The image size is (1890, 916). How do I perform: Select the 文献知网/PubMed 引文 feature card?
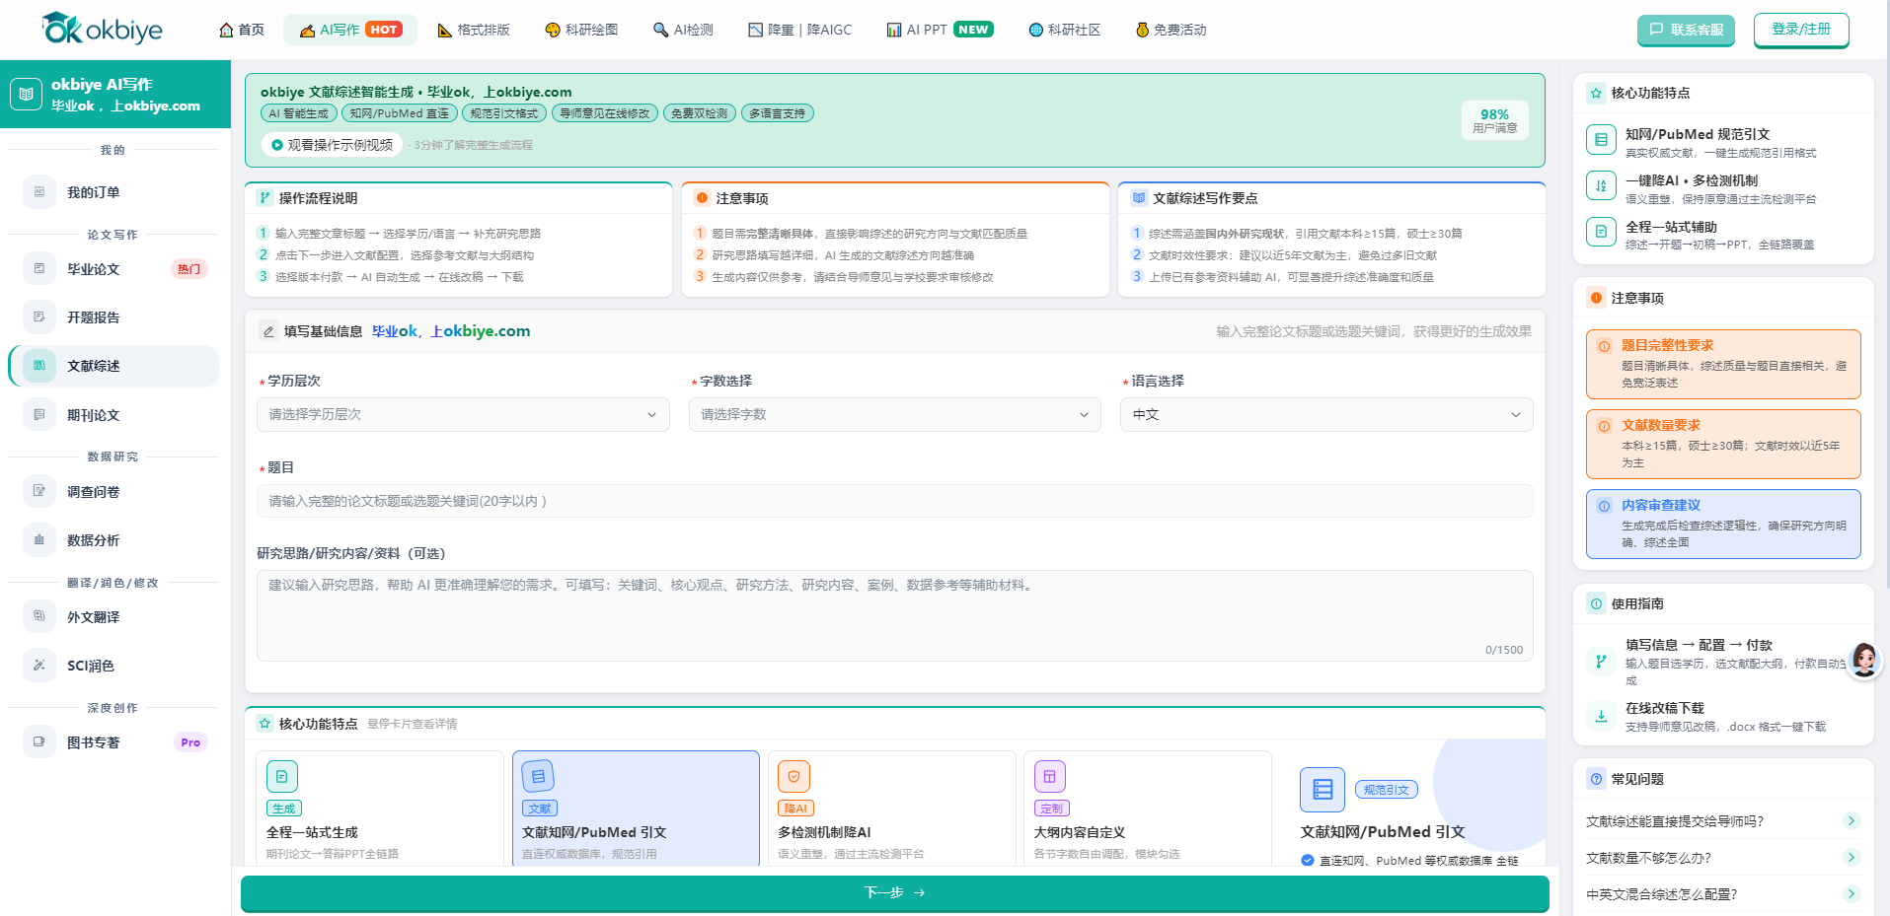[636, 809]
